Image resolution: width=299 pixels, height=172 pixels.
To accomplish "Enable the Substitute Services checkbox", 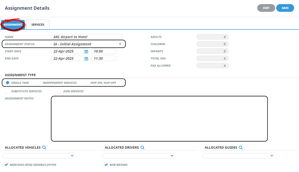I will (x=8, y=91).
